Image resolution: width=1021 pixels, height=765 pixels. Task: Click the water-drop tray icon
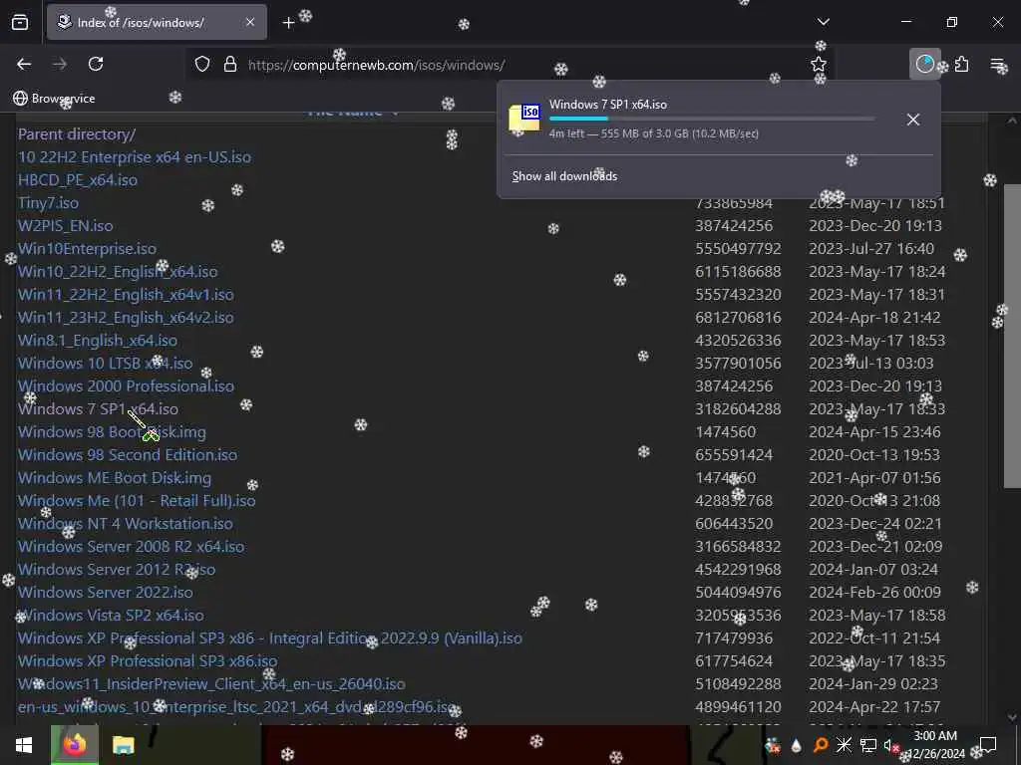[796, 745]
